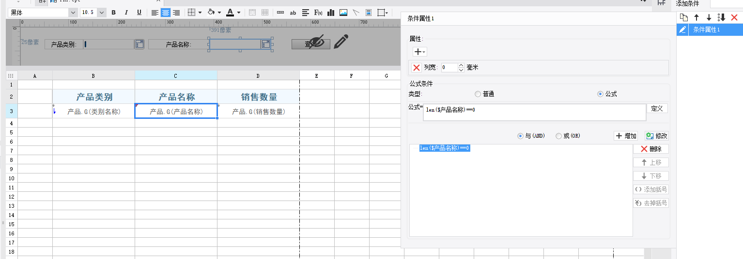The height and width of the screenshot is (259, 743).
Task: Select row header 3
Action: 11,112
